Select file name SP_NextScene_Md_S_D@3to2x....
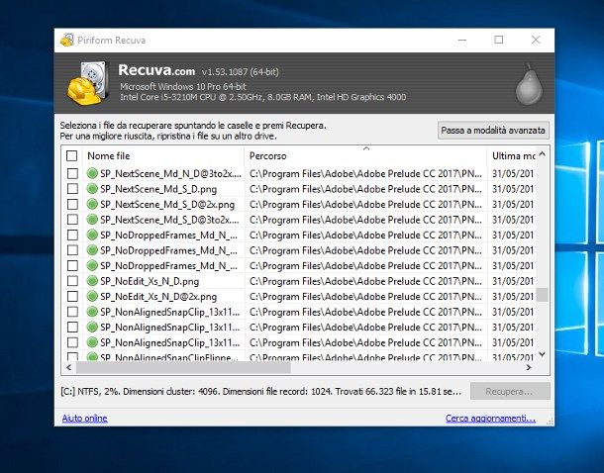 169,220
